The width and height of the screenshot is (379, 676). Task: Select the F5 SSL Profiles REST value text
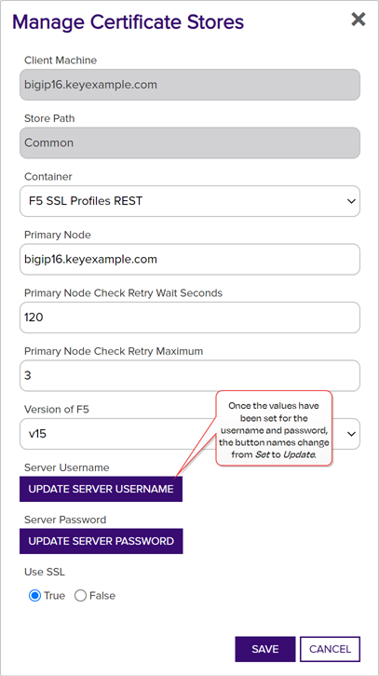pos(86,201)
